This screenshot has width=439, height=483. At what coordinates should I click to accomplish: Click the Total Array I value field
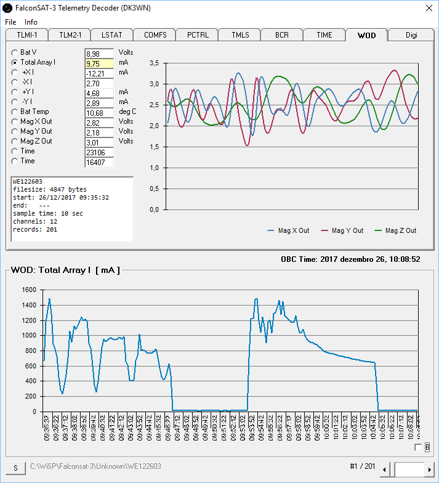[99, 63]
